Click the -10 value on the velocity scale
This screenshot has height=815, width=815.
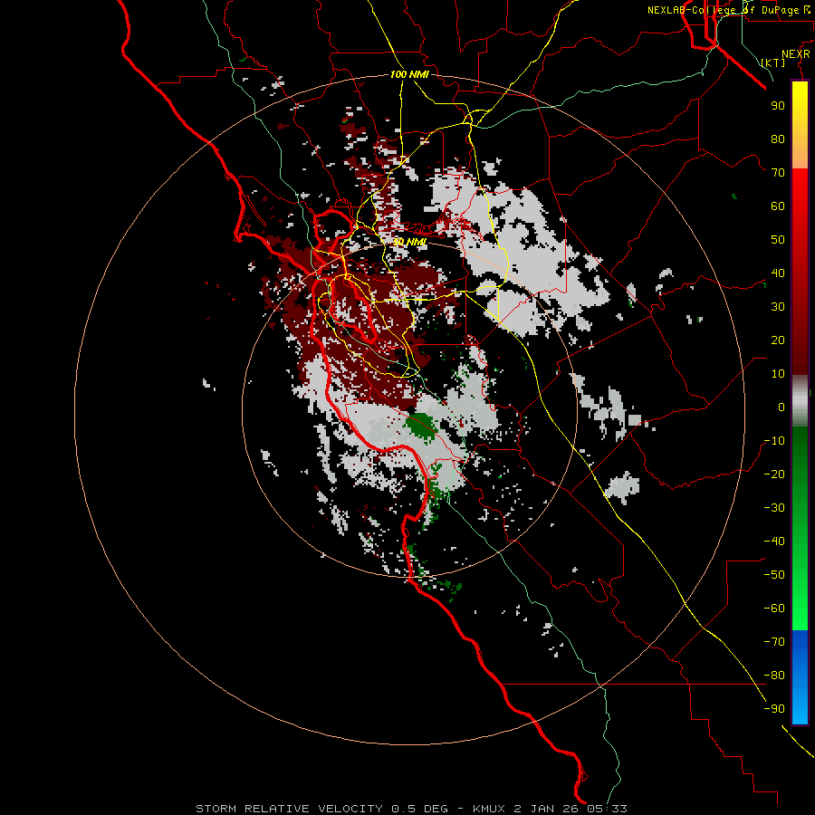(x=774, y=441)
